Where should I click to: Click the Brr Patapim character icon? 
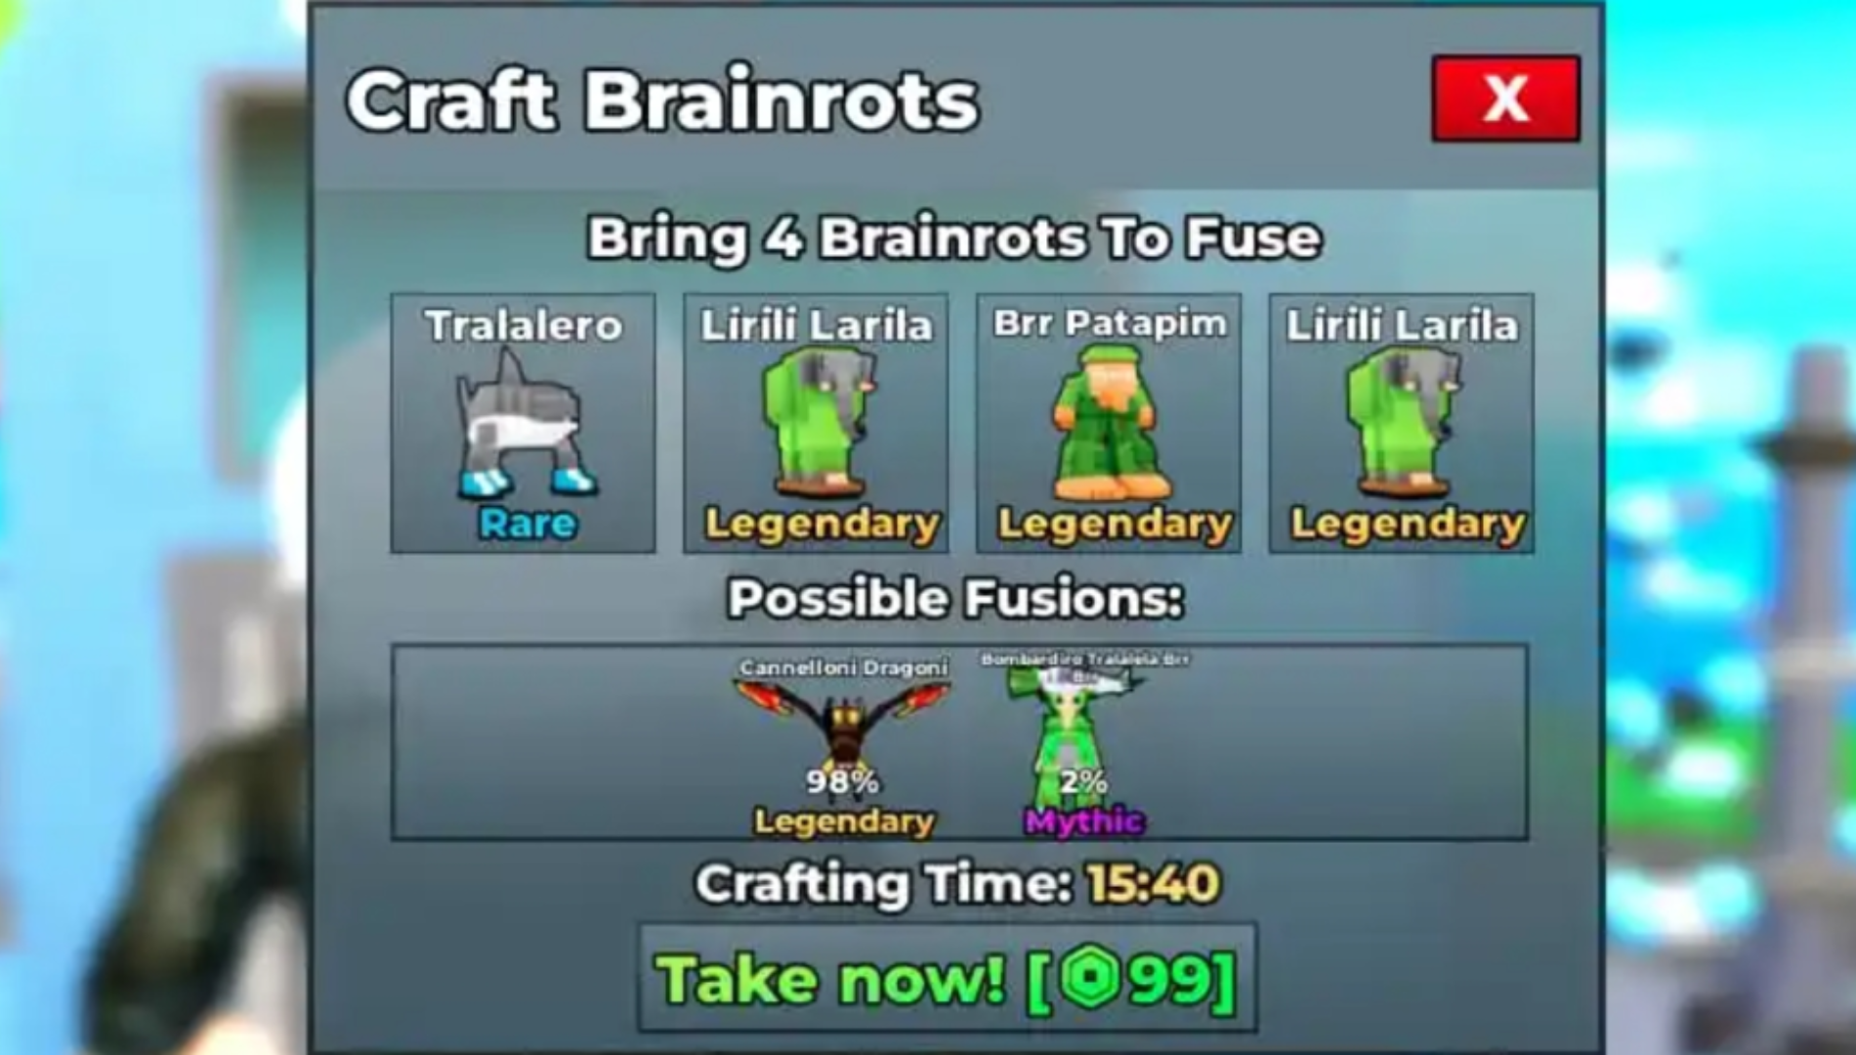tap(1110, 425)
